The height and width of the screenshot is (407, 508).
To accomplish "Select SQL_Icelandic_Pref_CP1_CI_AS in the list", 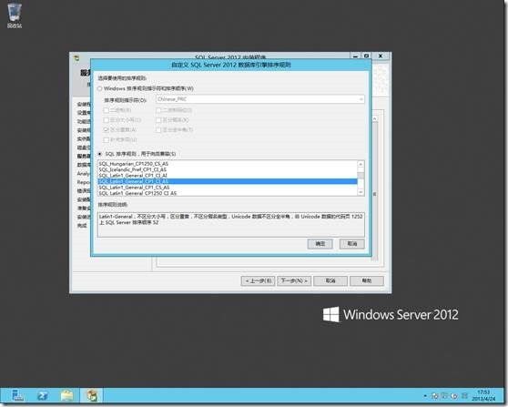I will [x=228, y=169].
